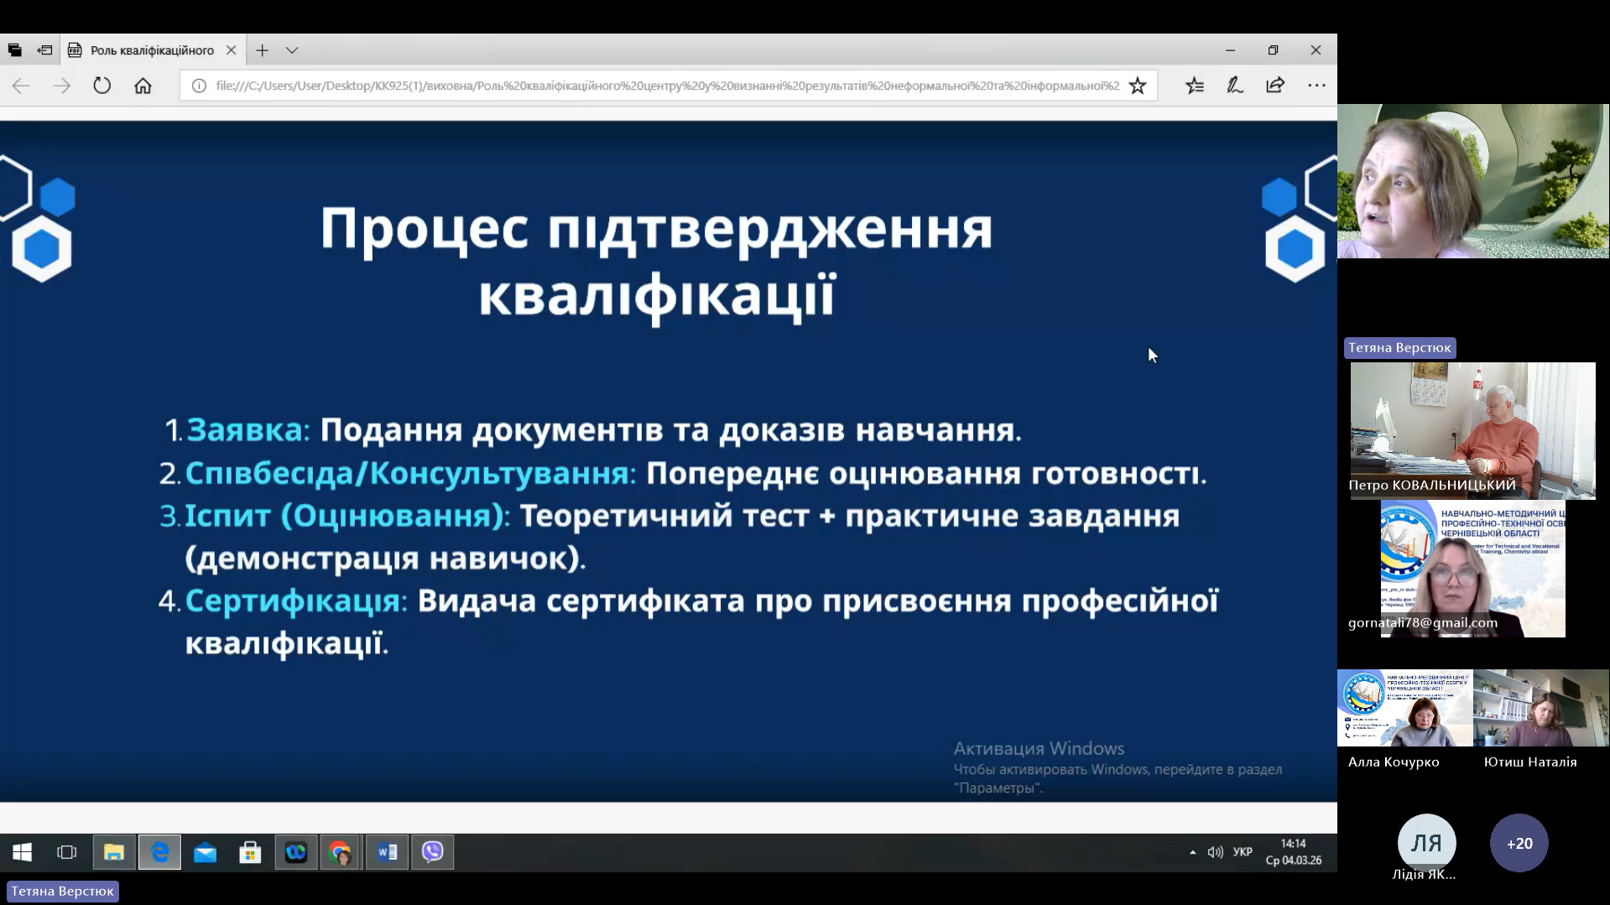Image resolution: width=1610 pixels, height=905 pixels.
Task: Select Петро КОВАЛЬНИЦЬКИЙ video thumbnail
Action: tap(1472, 430)
